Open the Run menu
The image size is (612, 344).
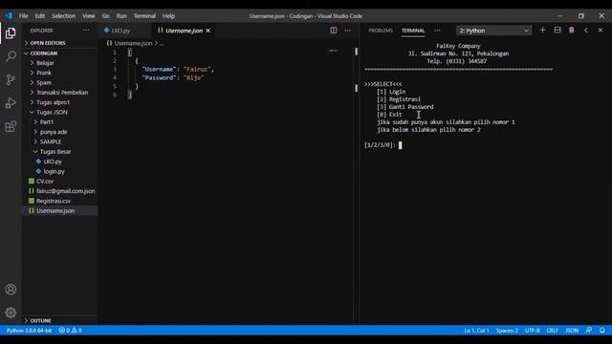point(121,16)
